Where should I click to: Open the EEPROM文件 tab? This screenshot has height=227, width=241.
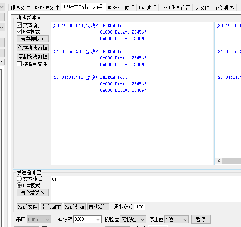click(47, 8)
